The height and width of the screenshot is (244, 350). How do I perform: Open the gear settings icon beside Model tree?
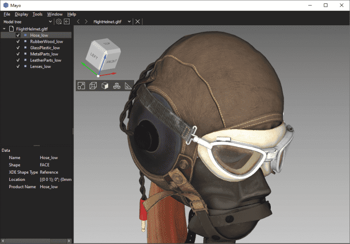click(x=59, y=22)
